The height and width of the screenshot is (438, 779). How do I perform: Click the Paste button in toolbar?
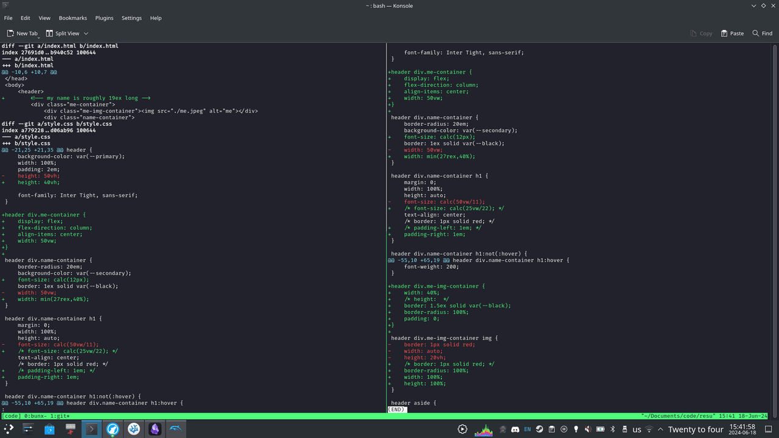[732, 33]
